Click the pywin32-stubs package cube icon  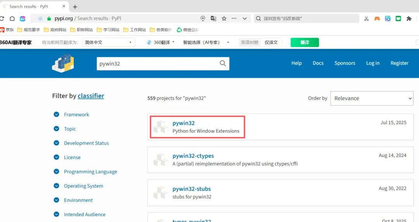click(x=161, y=193)
